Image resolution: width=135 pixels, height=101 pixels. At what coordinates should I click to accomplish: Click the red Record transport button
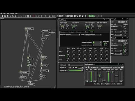point(33,16)
